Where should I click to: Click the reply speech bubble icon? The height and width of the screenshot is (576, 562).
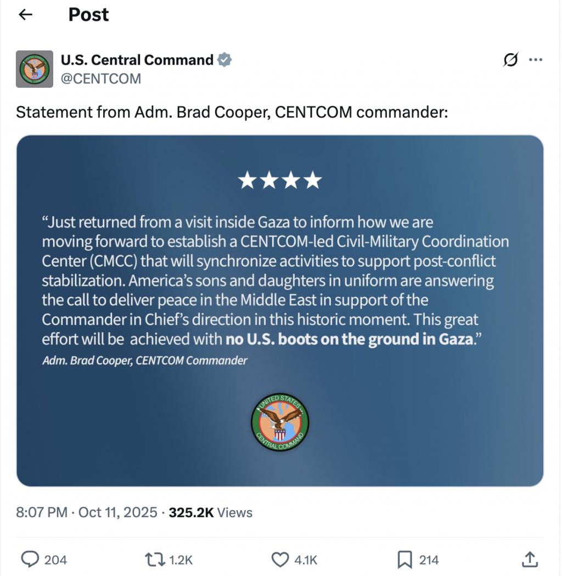30,560
